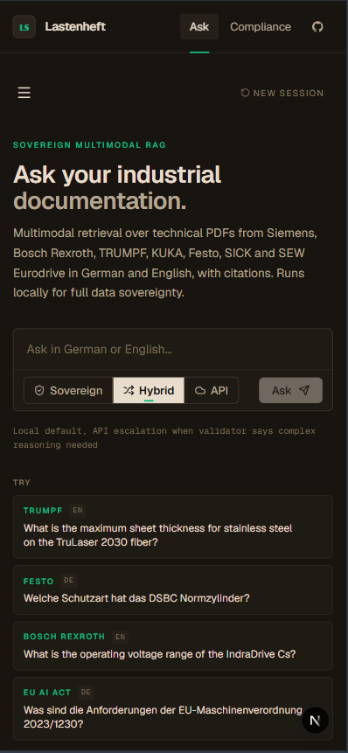
Task: Choose the TRUMPF TruLaser 2030 example question
Action: click(173, 526)
